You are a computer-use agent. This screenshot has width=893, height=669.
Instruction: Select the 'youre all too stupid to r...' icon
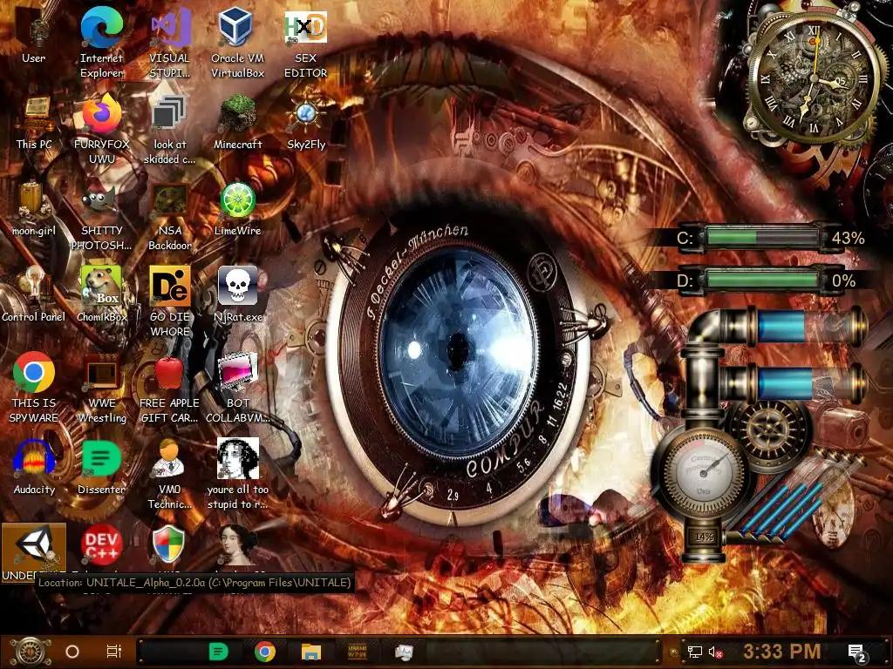coord(238,475)
